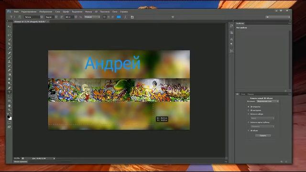Open the Редактирование menu
The image size is (306, 172).
(x=29, y=11)
